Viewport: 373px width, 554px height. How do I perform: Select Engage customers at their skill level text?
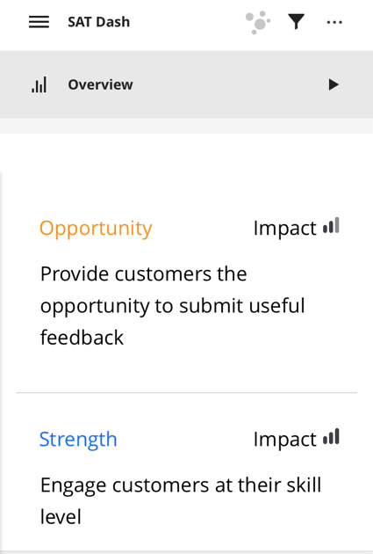pyautogui.click(x=181, y=500)
